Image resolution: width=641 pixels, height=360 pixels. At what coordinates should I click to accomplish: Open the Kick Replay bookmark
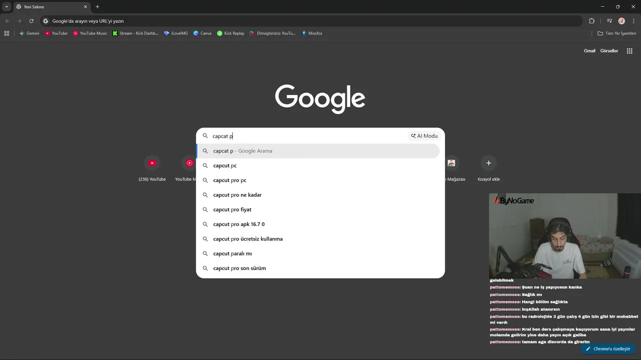pos(230,33)
